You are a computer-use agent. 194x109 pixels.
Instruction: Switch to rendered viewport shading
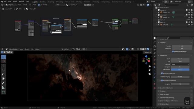(x=148, y=49)
